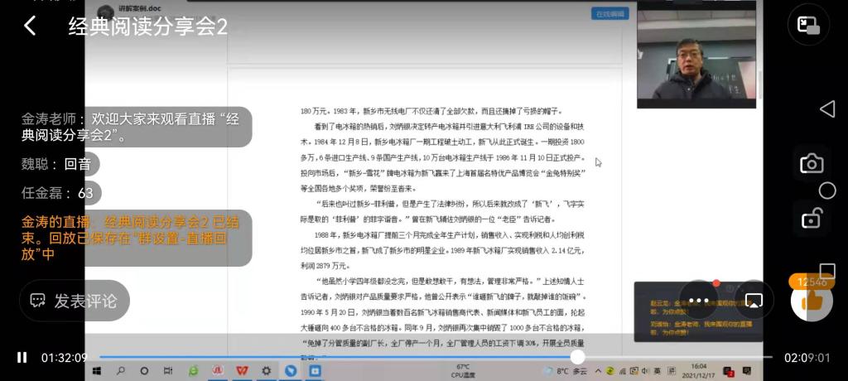Tap the screen cast icon

pos(754,301)
